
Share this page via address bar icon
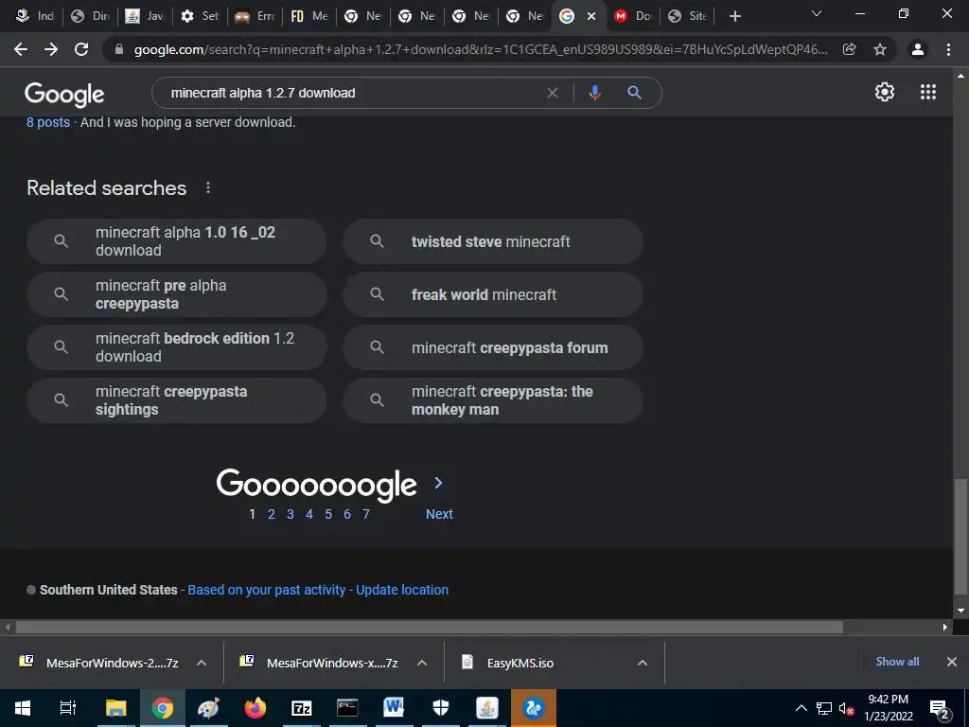coord(850,49)
